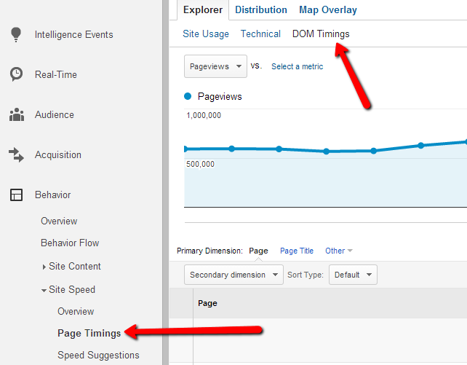The width and height of the screenshot is (467, 365).
Task: Open the Secondary dimension dropdown
Action: (233, 275)
